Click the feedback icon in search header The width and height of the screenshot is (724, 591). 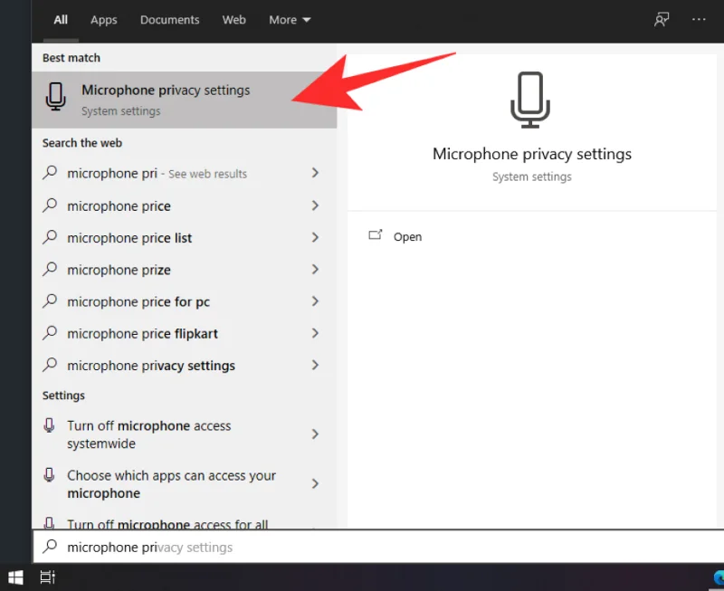tap(662, 20)
